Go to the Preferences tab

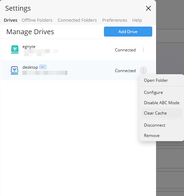click(115, 20)
